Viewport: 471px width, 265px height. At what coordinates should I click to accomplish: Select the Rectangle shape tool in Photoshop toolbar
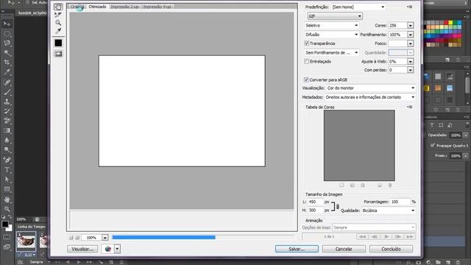7,189
